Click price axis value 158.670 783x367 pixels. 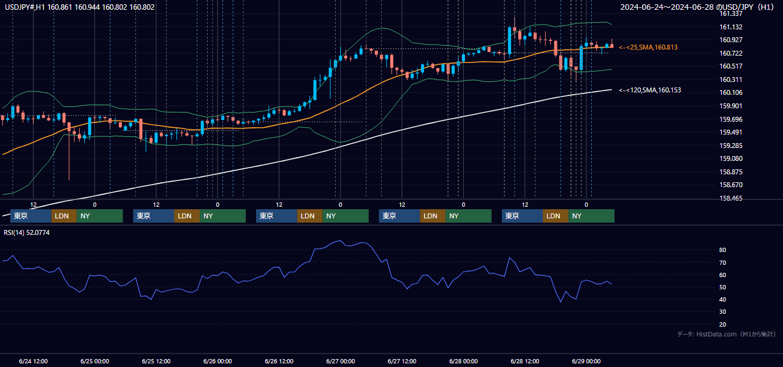(x=731, y=185)
